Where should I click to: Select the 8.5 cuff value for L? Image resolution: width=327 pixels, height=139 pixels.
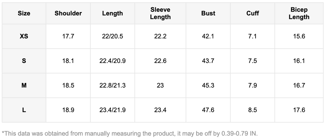coord(253,110)
